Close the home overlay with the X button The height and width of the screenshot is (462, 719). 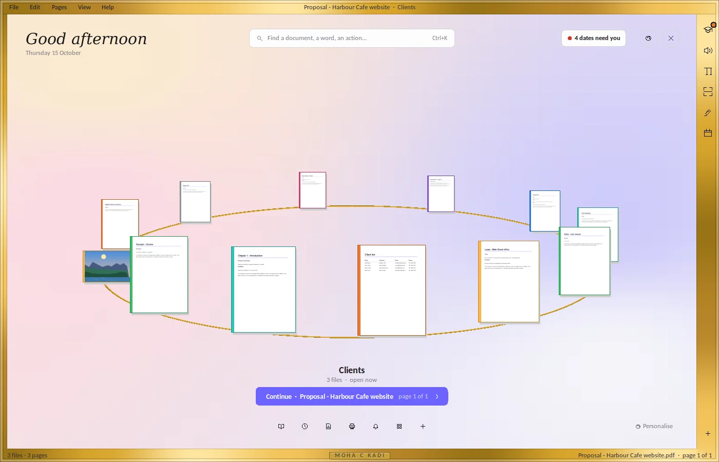point(671,38)
